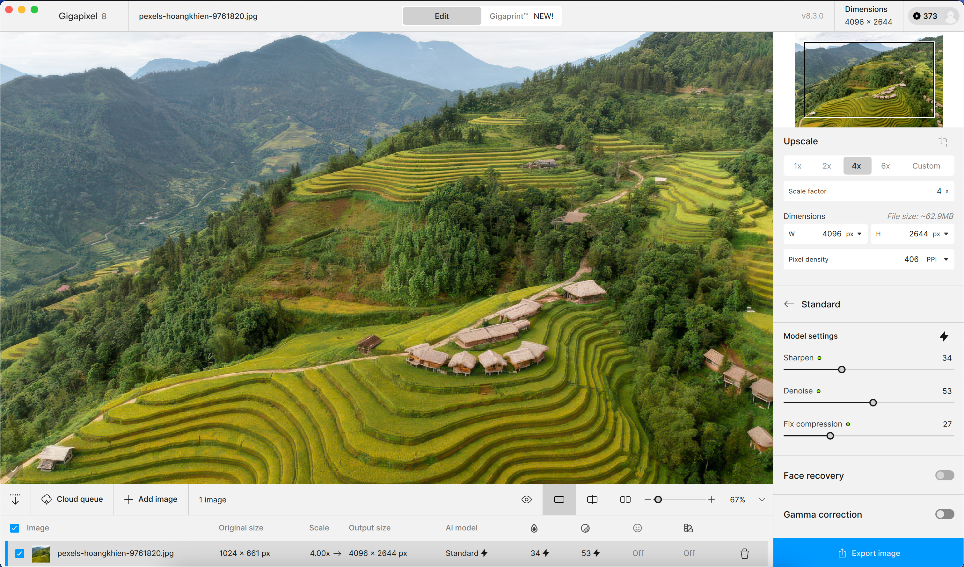The image size is (964, 567).
Task: Go back using the arrow beside Standard
Action: click(789, 304)
